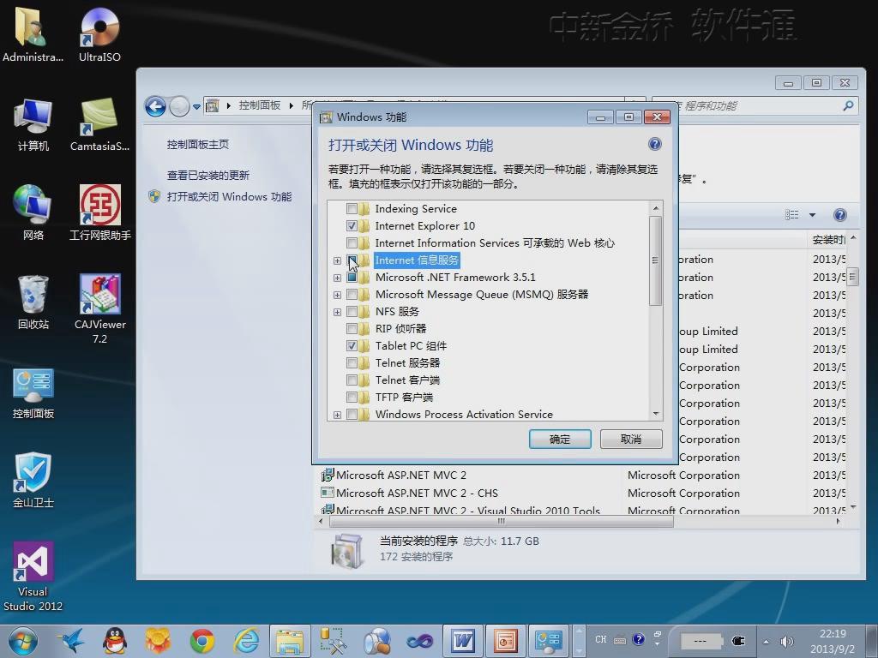Select the Telnet 服务器 feature row
Viewport: 878px width, 658px height.
(407, 363)
